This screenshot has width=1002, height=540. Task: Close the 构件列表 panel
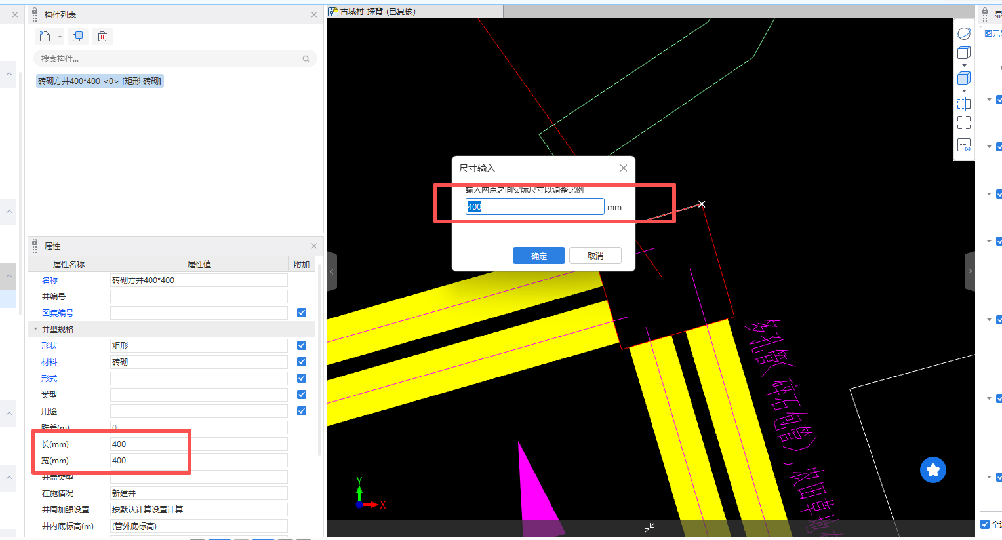(314, 14)
